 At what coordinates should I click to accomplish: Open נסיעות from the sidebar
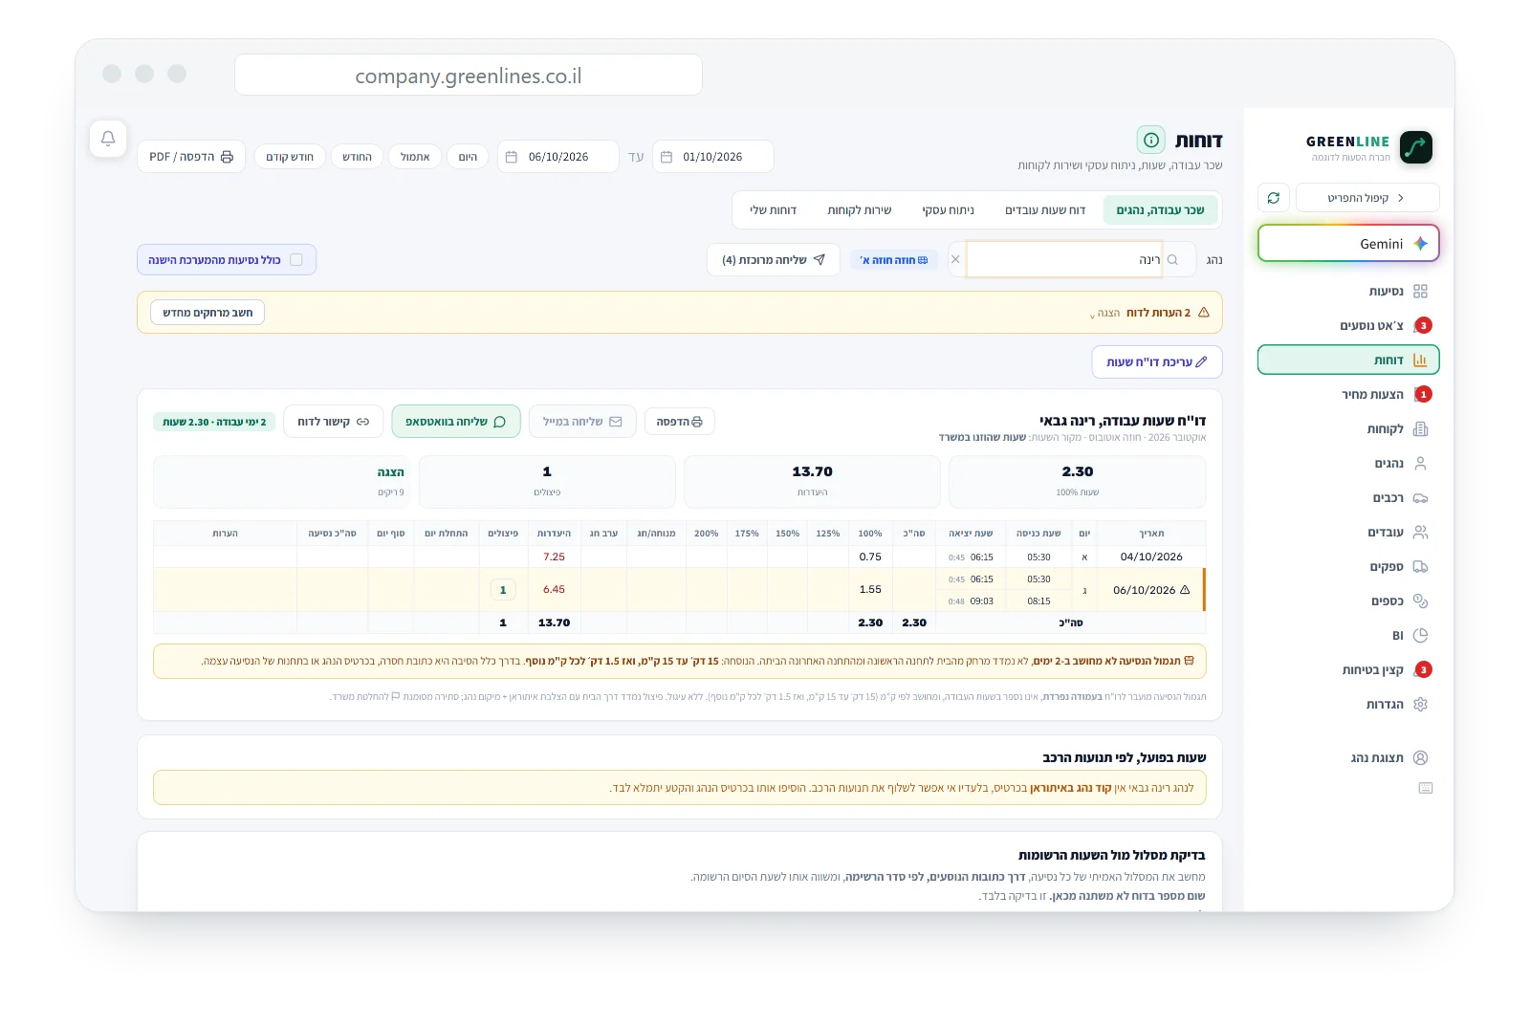click(x=1348, y=292)
